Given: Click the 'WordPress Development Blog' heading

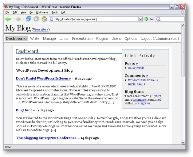Looking at the screenshot, I should [x=44, y=70].
